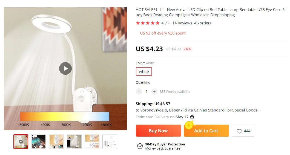View the lamp over laptop thumbnail
Viewport: 290px width, 155px height.
pyautogui.click(x=39, y=142)
